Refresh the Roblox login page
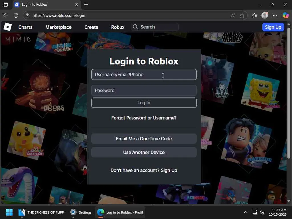The height and width of the screenshot is (219, 292). 16,15
